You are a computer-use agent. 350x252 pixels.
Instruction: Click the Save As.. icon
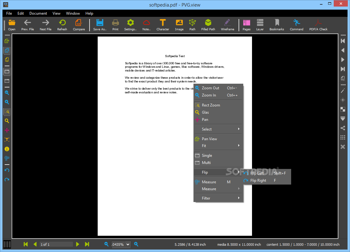tap(100, 25)
